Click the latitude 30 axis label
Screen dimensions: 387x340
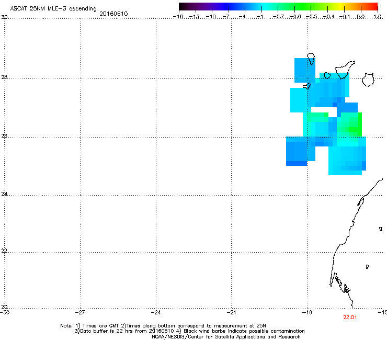tap(4, 17)
